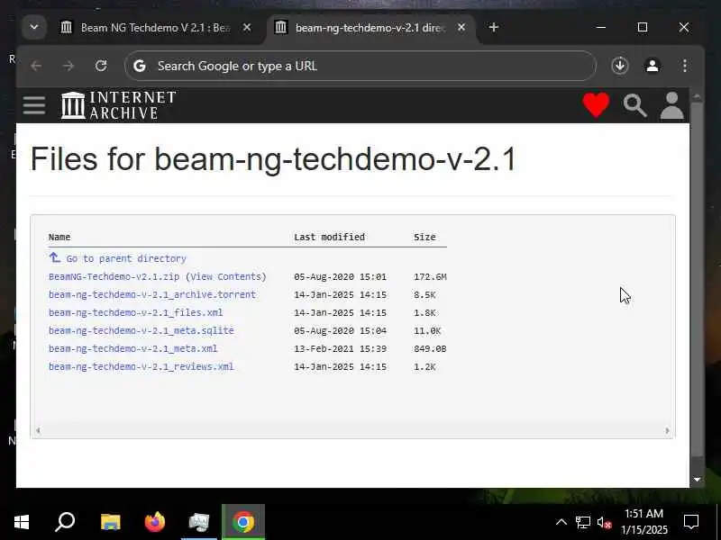This screenshot has width=721, height=540.
Task: Click the file listing's left scroll arrow
Action: (38, 430)
